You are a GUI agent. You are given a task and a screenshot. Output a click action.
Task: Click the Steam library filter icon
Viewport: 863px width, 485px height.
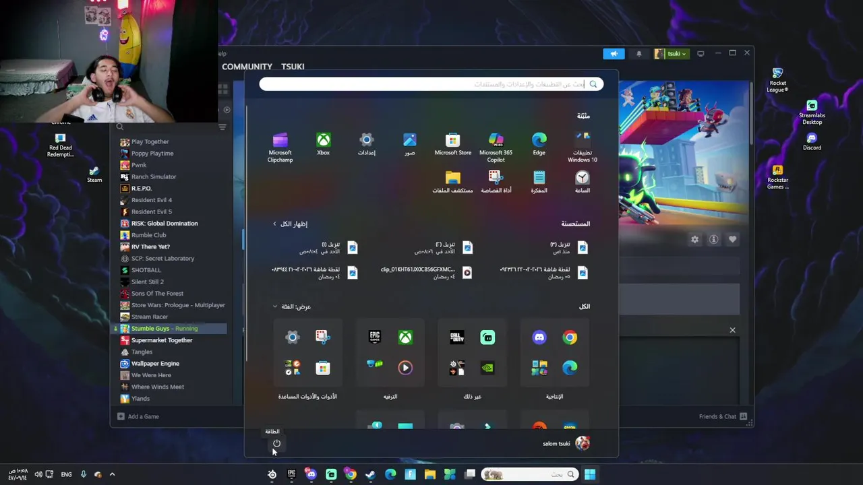point(222,127)
